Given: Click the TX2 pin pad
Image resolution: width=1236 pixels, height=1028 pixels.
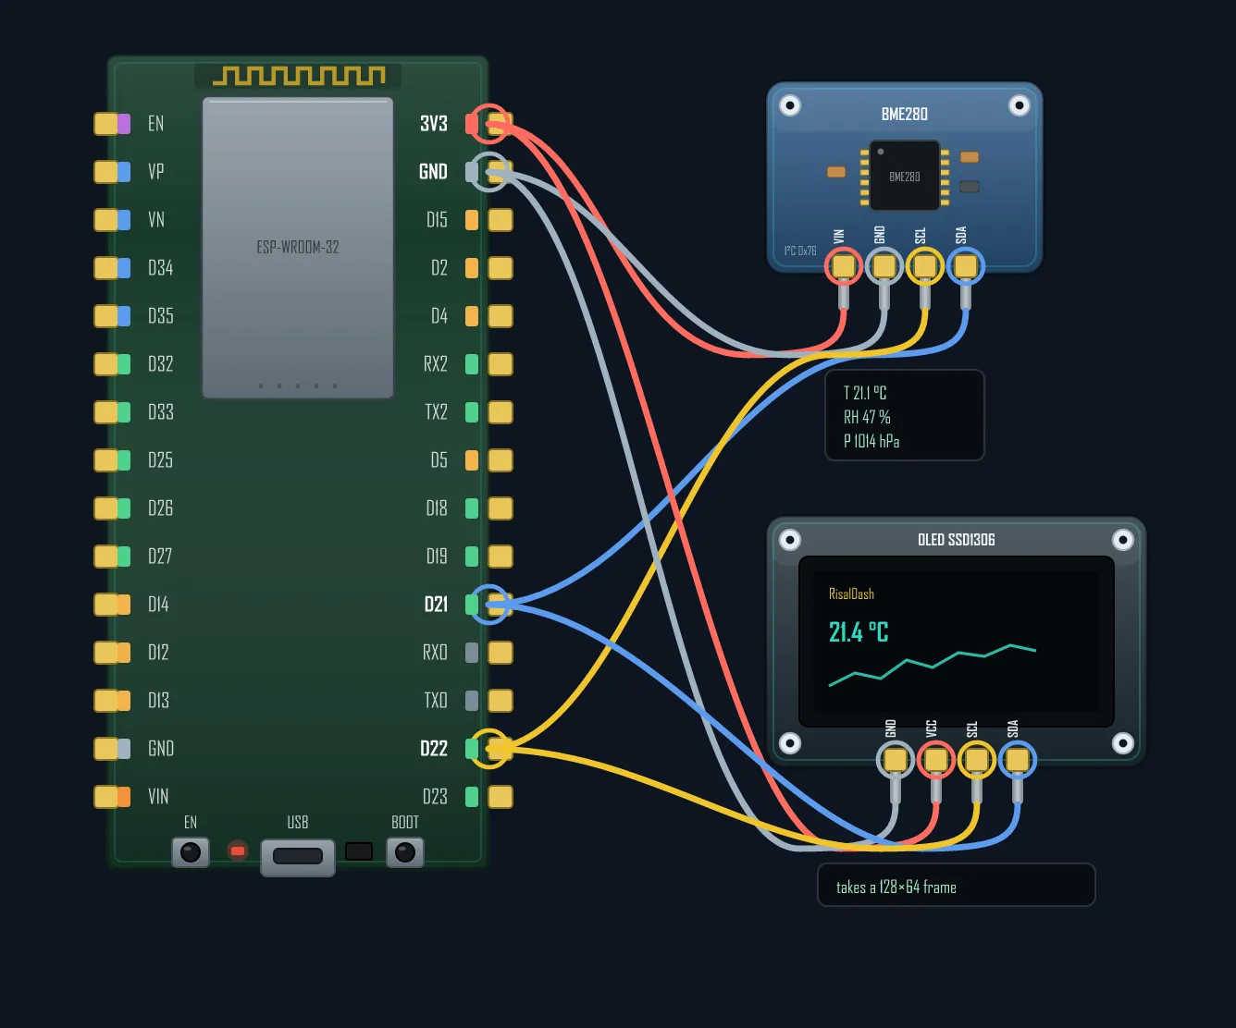Looking at the screenshot, I should coord(501,411).
